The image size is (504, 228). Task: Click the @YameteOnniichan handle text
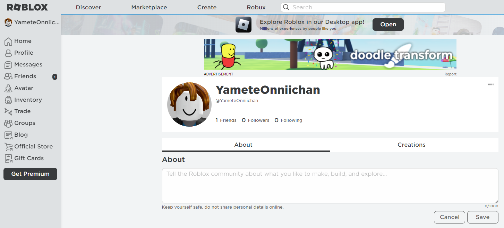237,101
